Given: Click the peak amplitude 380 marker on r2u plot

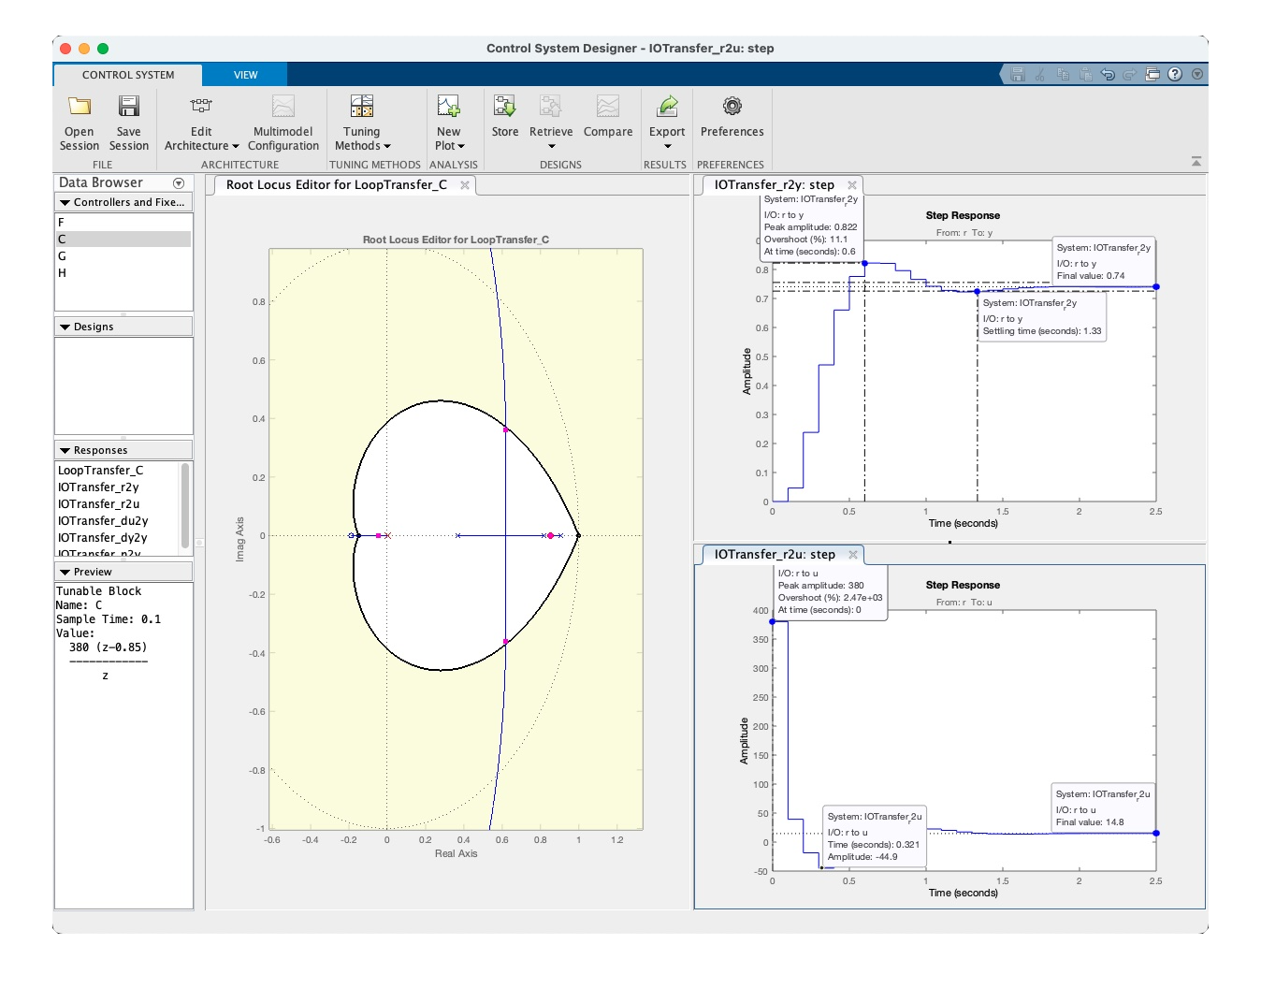Looking at the screenshot, I should click(773, 621).
